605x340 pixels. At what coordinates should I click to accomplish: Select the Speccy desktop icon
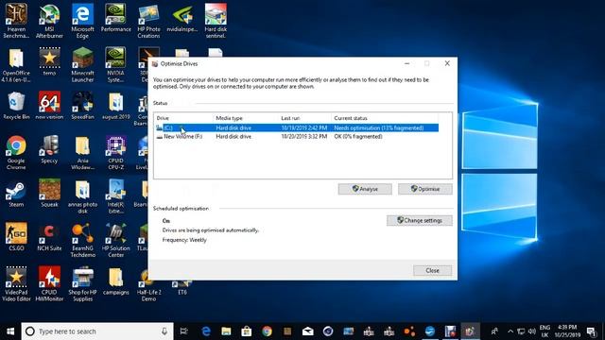click(49, 149)
